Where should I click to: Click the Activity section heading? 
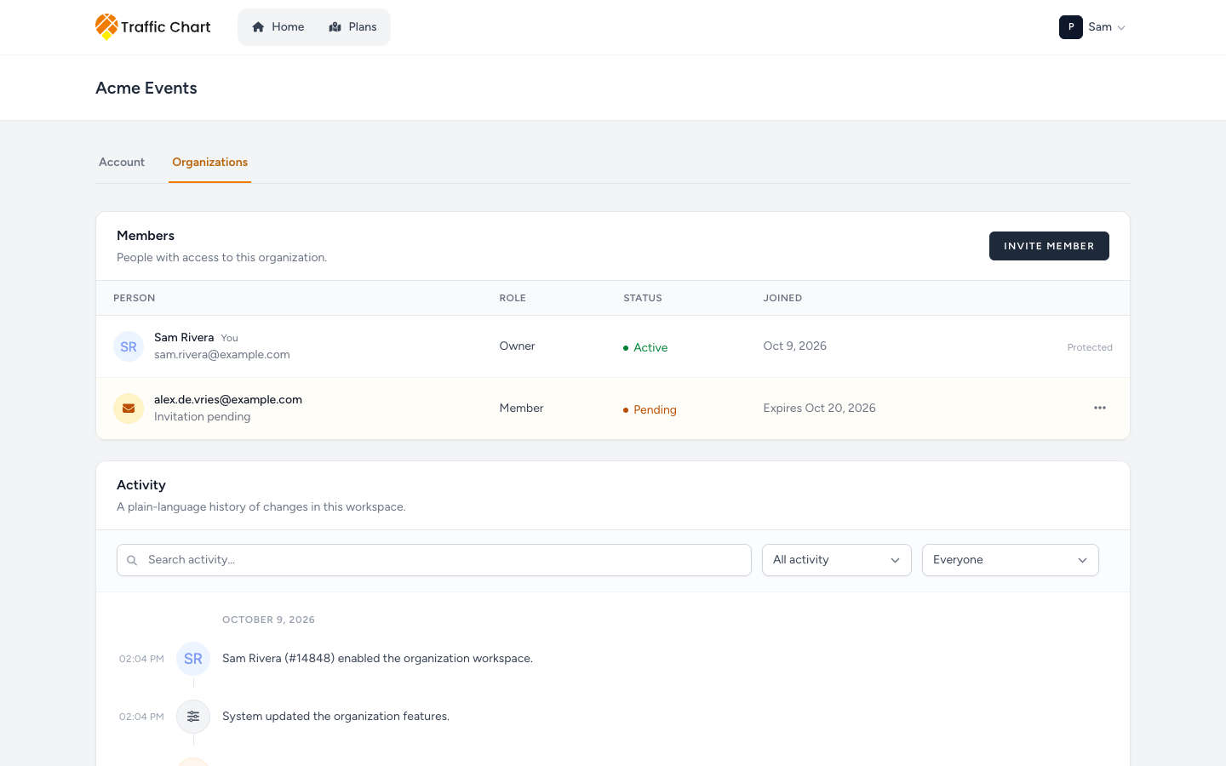[x=141, y=485]
